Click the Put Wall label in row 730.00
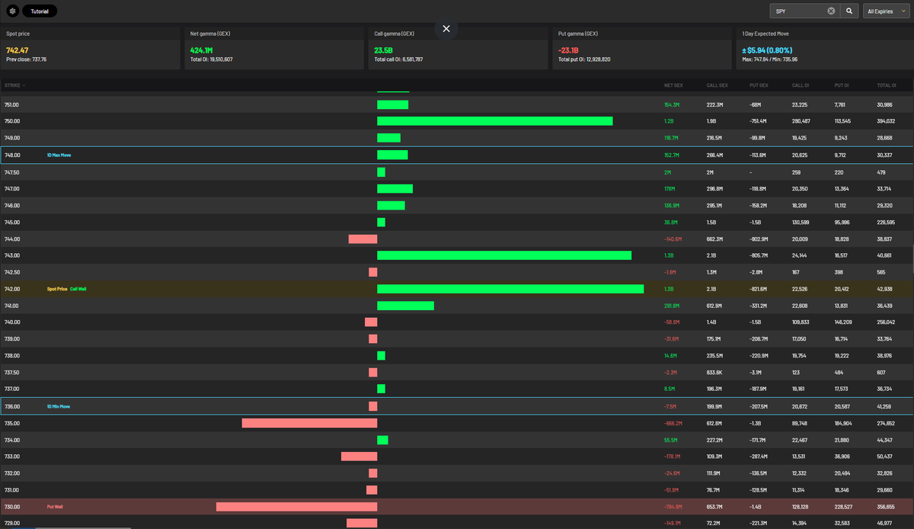 pos(55,507)
